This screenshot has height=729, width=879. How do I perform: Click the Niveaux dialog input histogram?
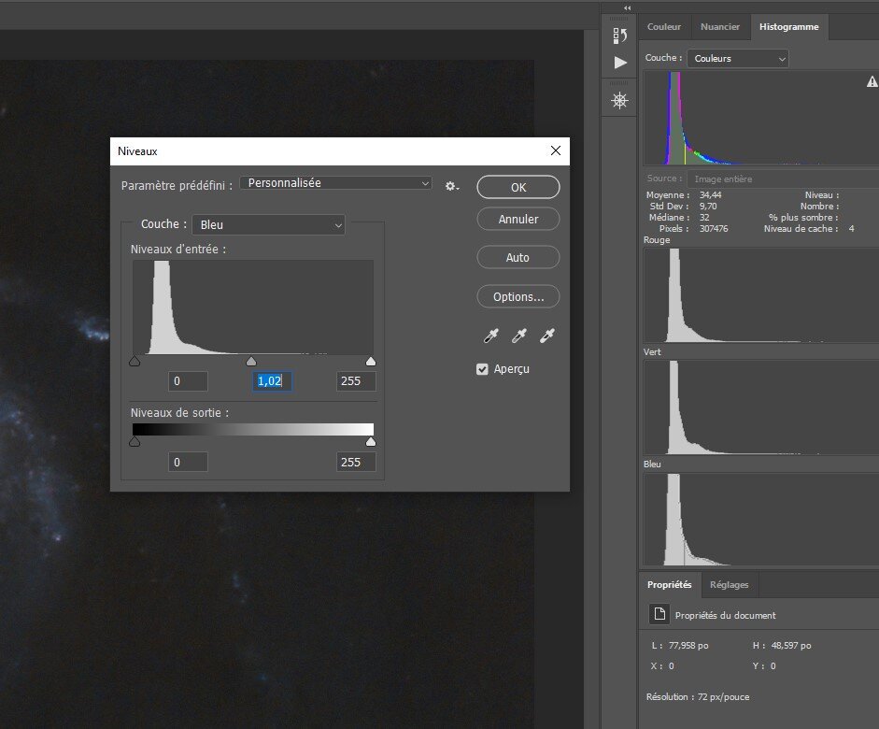(x=253, y=307)
